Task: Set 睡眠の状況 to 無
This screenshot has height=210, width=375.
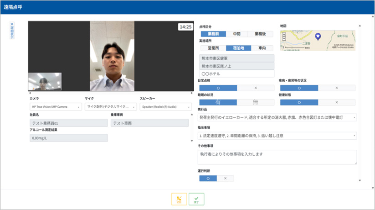Action: 256,102
